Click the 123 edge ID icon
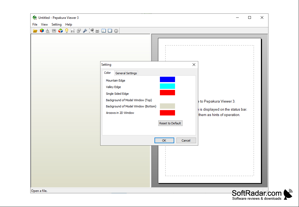This screenshot has width=299, height=207. click(x=54, y=31)
